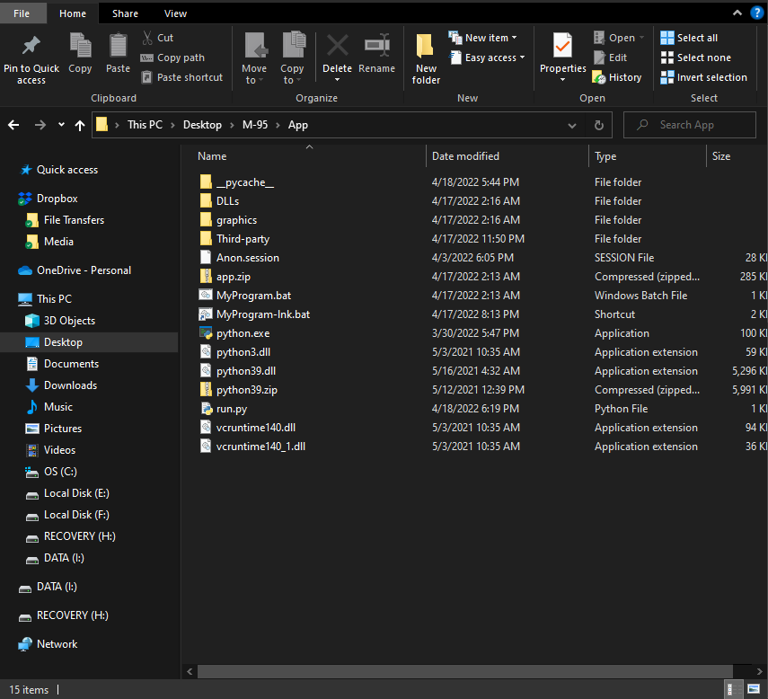
Task: Open Dropbox in navigation pane
Action: (57, 199)
